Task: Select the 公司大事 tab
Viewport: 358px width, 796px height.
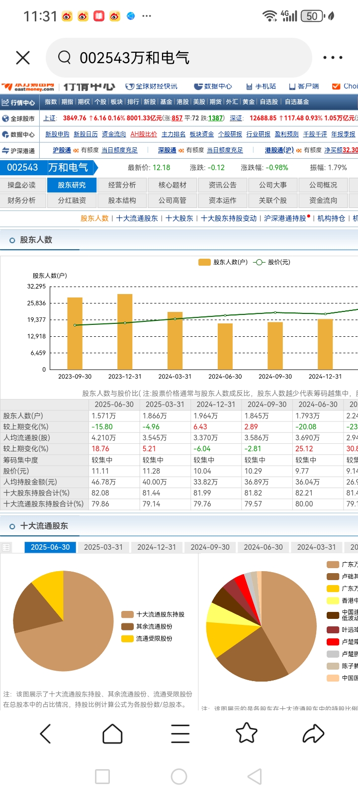Action: pyautogui.click(x=272, y=185)
